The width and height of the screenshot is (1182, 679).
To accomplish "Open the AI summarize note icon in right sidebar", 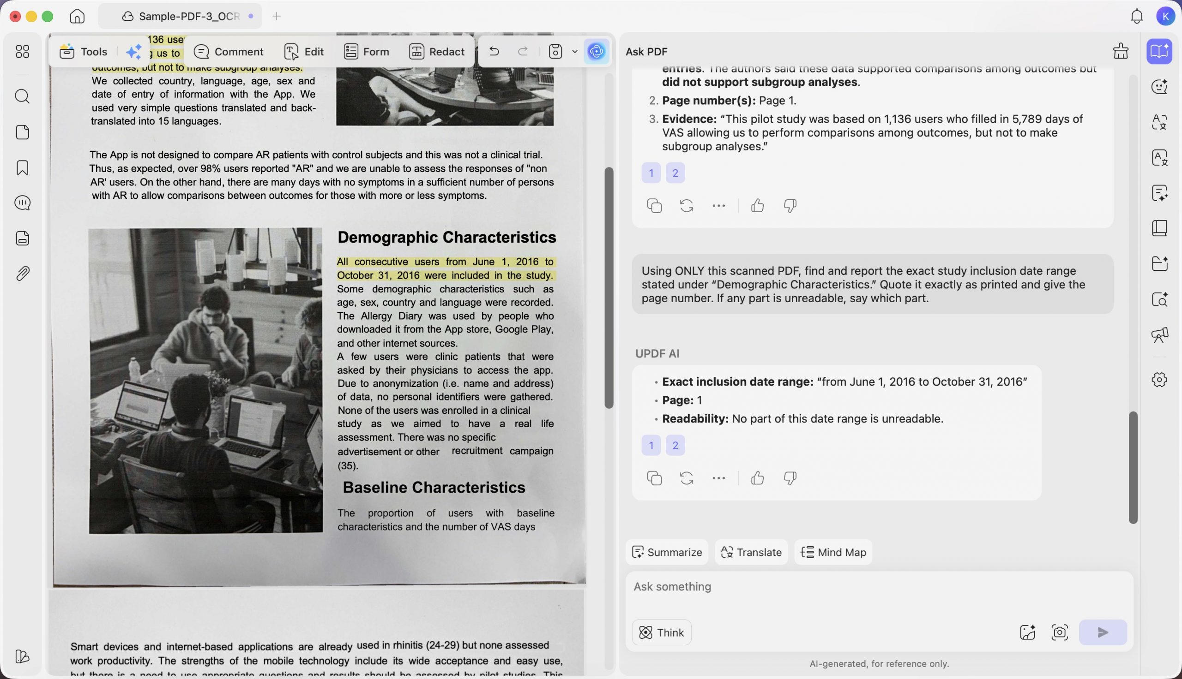I will coord(1159,193).
